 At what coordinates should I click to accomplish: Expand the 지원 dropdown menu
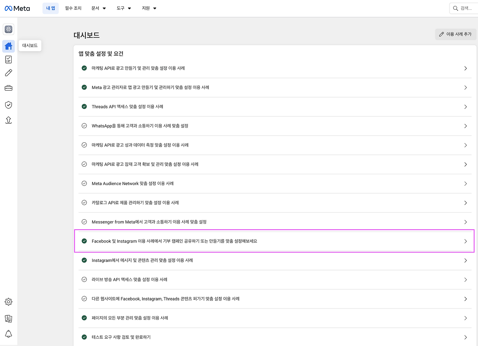(149, 8)
